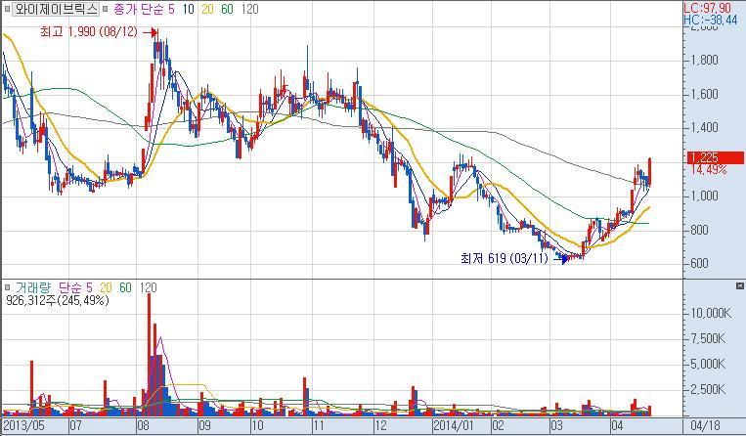This screenshot has width=746, height=436.
Task: Select the 5-day moving average label in price legend
Action: point(171,9)
